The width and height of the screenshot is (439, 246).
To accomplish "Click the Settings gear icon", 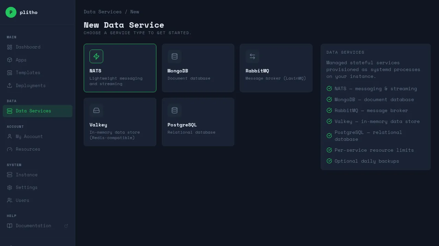I will point(10,188).
